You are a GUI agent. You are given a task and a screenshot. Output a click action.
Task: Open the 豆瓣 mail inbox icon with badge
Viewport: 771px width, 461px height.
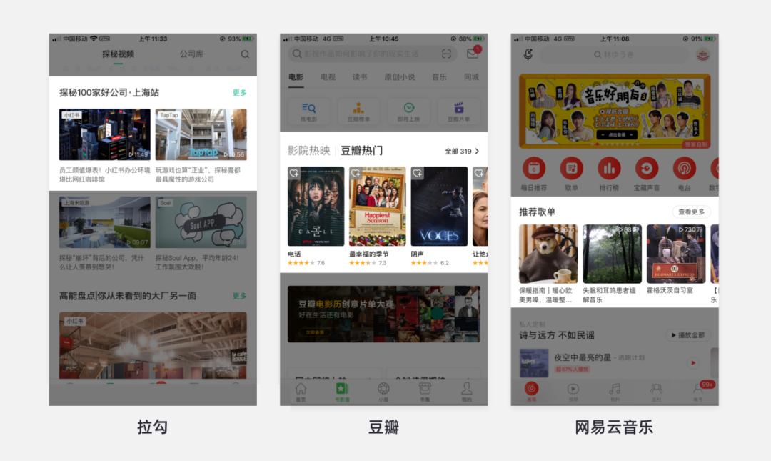[473, 53]
